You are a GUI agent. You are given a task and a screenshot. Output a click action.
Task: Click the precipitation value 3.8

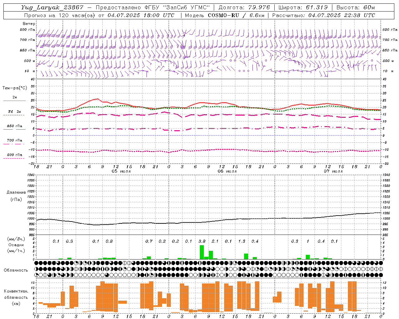[202, 241]
